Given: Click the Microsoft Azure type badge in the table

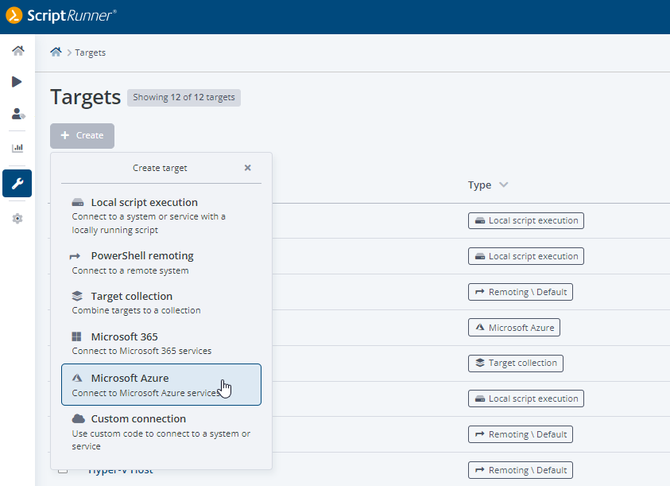Looking at the screenshot, I should (x=514, y=328).
